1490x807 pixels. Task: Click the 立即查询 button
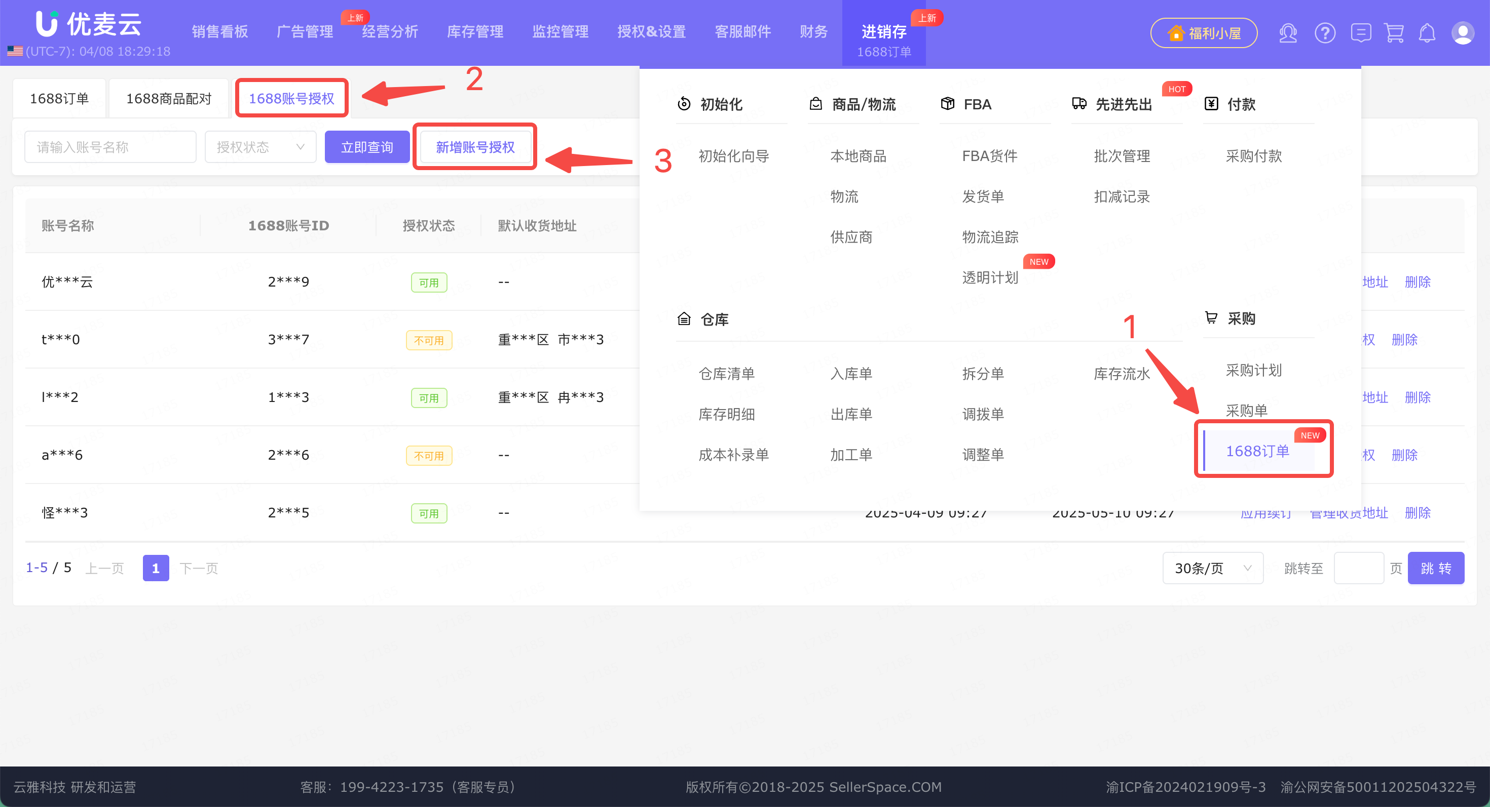[367, 147]
